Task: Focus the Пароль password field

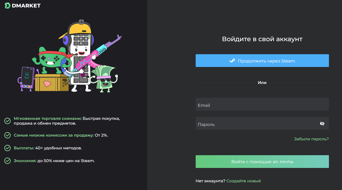Action: tap(262, 123)
